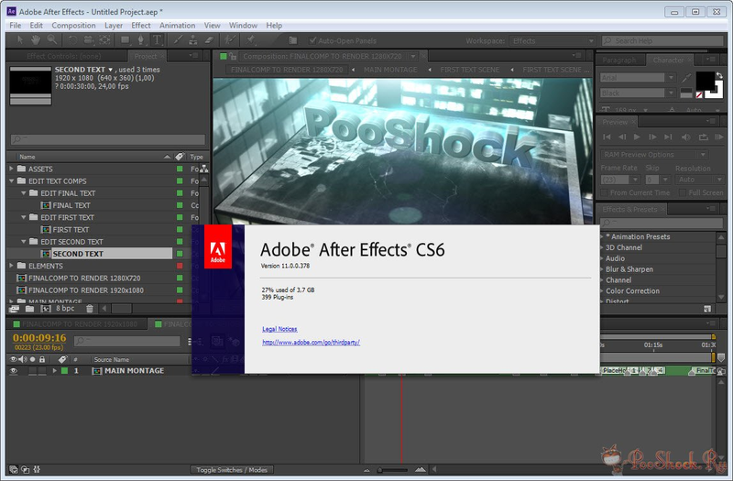The width and height of the screenshot is (733, 481).
Task: Step back one frame in Preview
Action: tap(622, 137)
